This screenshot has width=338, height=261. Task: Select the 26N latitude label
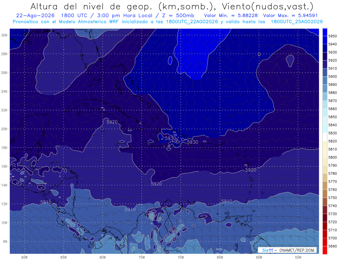pyautogui.click(x=4, y=73)
